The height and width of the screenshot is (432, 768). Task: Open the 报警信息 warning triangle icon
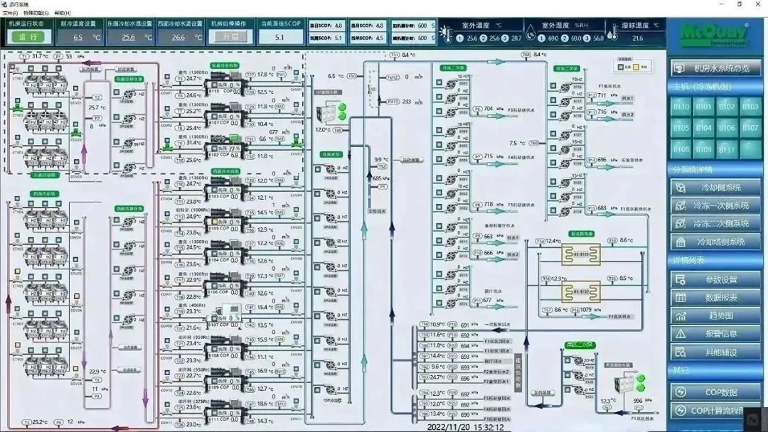pos(681,333)
